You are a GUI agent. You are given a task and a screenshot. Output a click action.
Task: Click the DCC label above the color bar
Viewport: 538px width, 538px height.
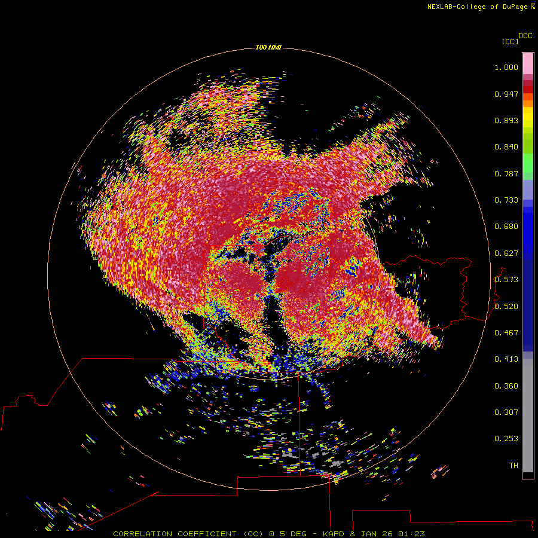[x=525, y=36]
